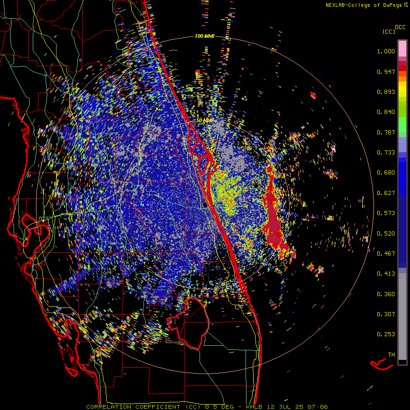Select the 0.413 scale value
Screen dimensions: 410x410
(386, 274)
